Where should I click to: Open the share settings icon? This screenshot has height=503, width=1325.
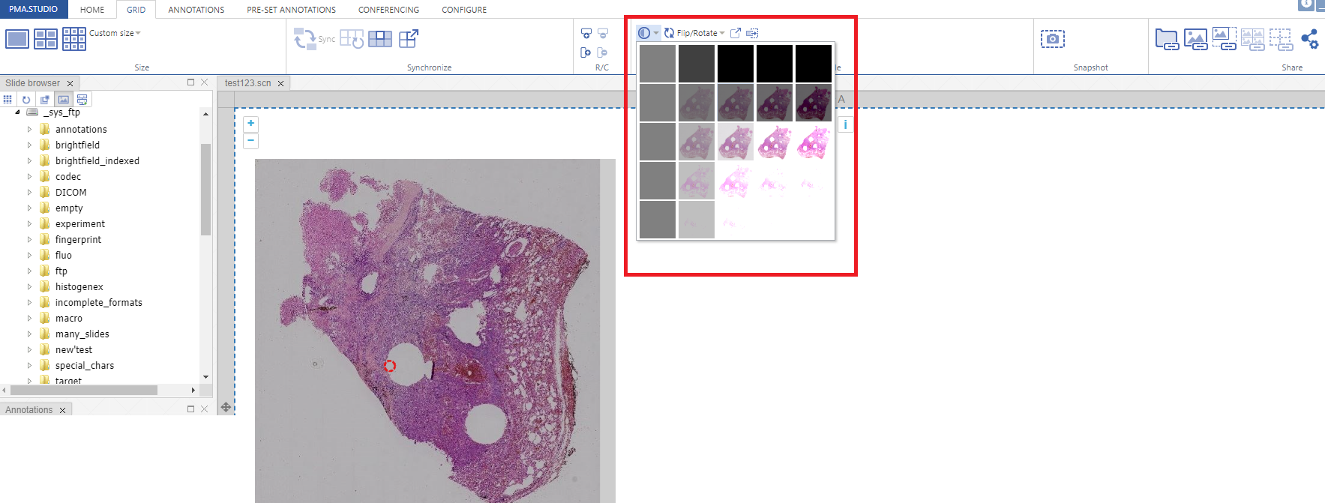(1309, 39)
